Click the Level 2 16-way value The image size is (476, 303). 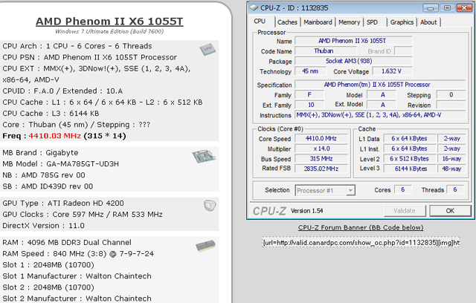[451, 159]
